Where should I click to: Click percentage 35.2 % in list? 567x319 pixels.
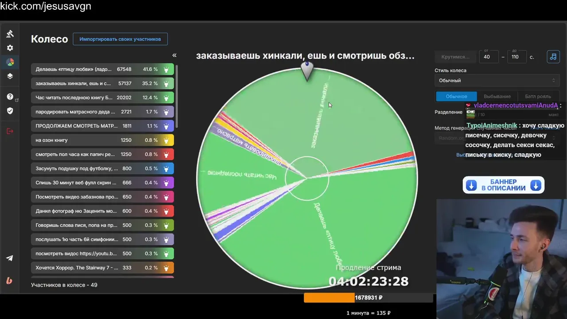[x=150, y=84]
